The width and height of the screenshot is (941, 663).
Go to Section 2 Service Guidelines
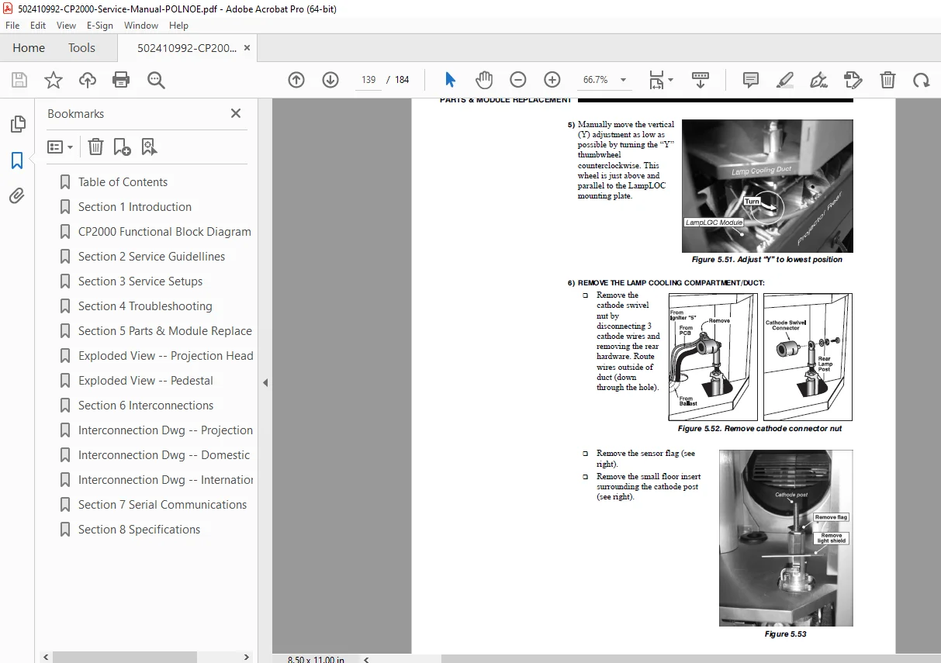tap(151, 257)
